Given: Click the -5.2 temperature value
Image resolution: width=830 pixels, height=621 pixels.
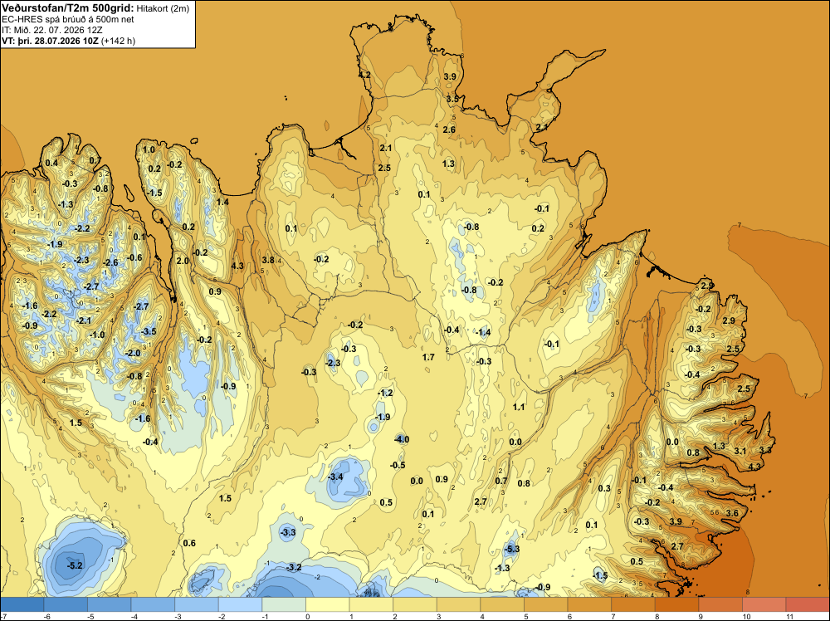Looking at the screenshot, I should point(75,565).
